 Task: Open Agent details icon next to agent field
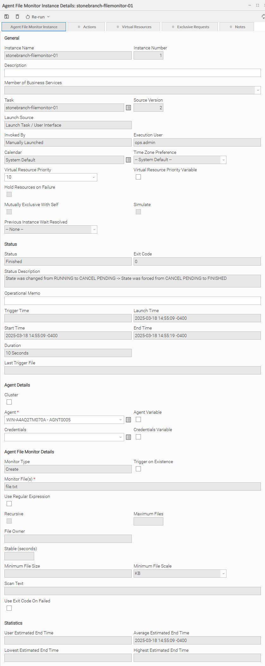128,420
